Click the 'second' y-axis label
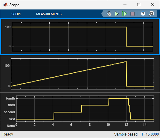The width and height of the screenshot is (160, 138). 9,112
